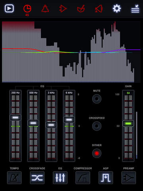The height and width of the screenshot is (191, 143).
Task: Toggle the EQ sliders button at bottom
Action: click(60, 177)
